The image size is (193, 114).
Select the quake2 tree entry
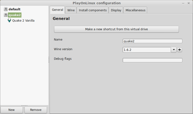(15, 15)
